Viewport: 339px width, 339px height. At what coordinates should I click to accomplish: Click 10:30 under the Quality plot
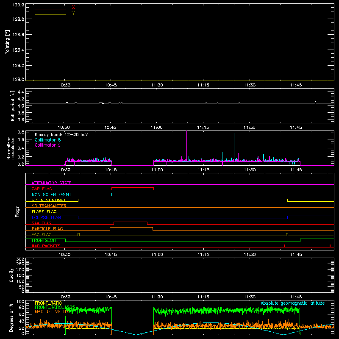(x=64, y=297)
